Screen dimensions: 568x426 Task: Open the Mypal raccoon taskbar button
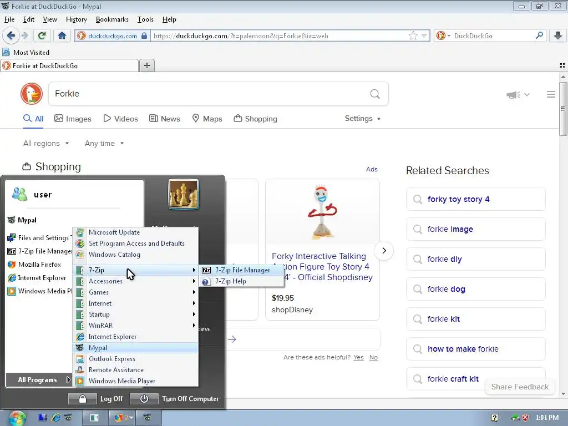[148, 418]
